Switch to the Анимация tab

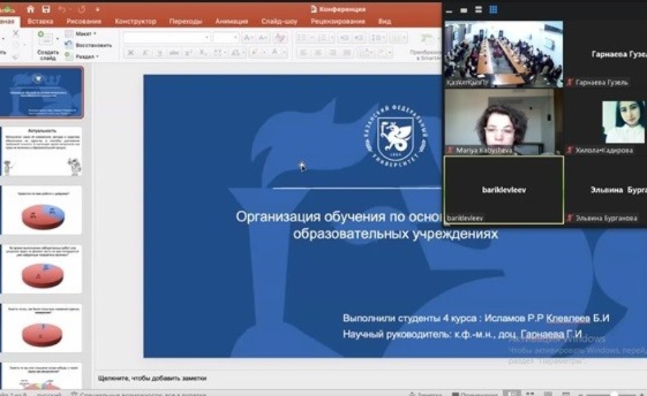[x=231, y=21]
